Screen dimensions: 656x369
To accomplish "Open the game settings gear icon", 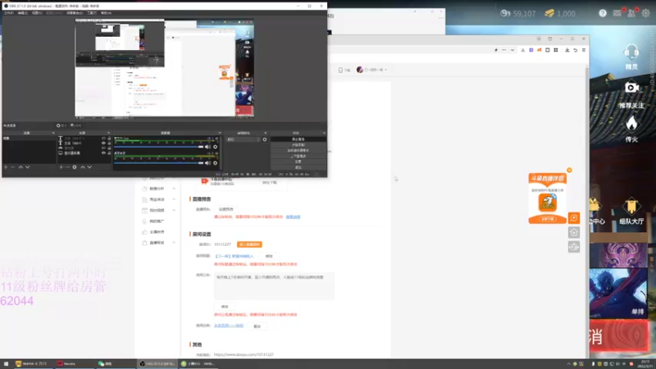I will (645, 13).
